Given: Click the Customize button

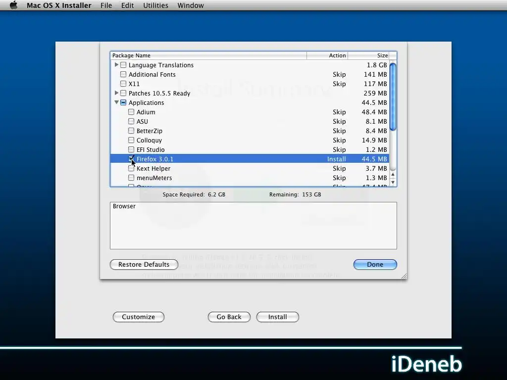Looking at the screenshot, I should pyautogui.click(x=139, y=317).
